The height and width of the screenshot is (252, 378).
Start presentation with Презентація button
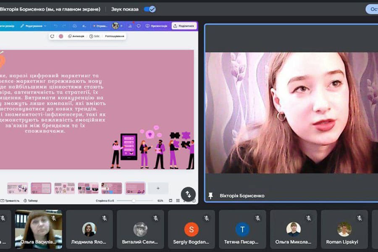pos(156,26)
